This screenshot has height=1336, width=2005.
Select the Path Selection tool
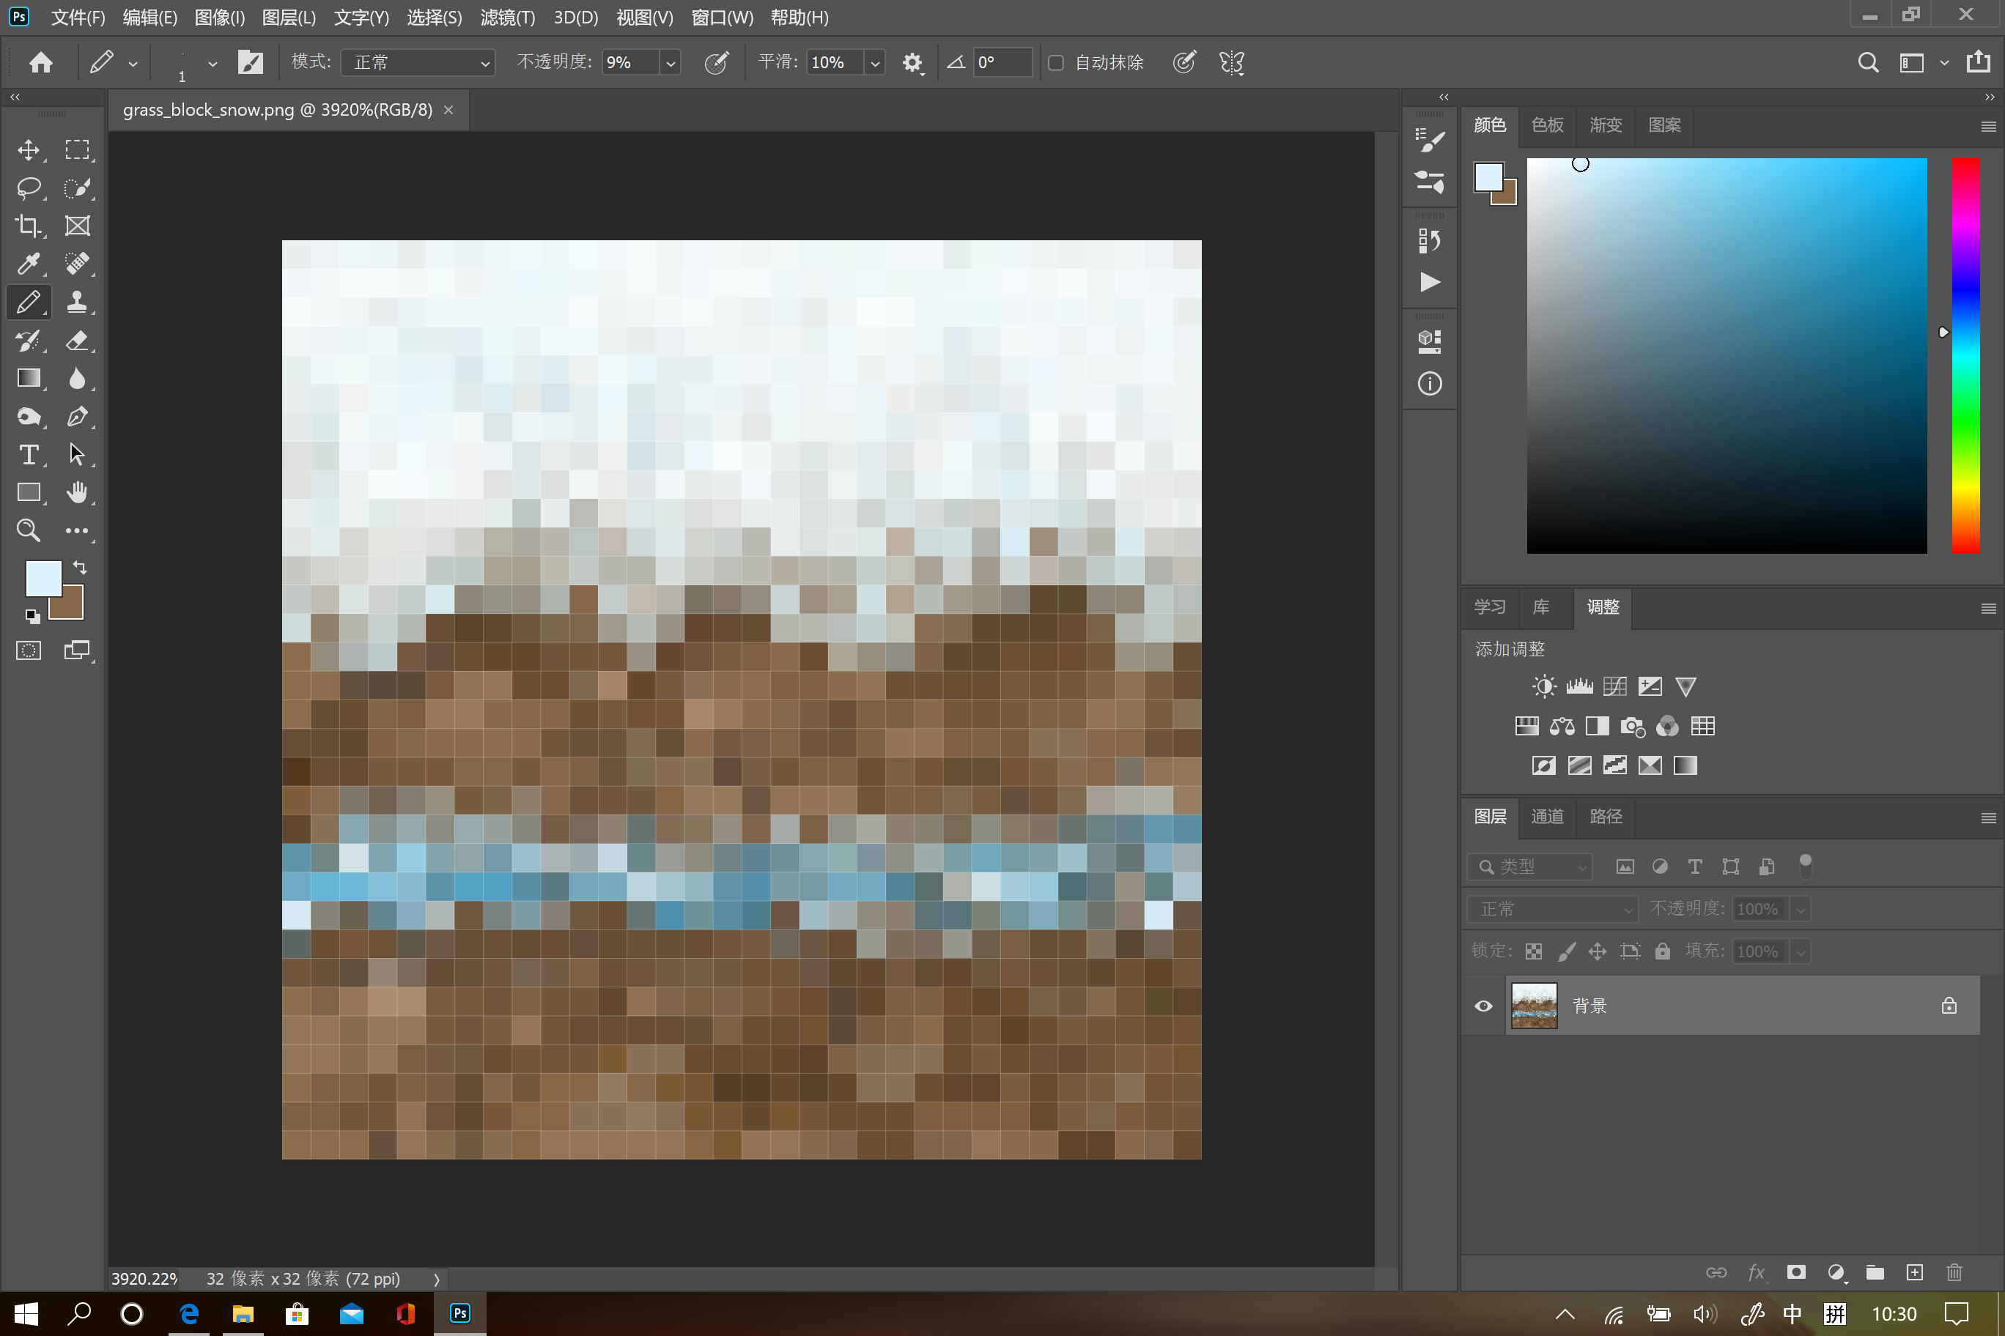(78, 455)
